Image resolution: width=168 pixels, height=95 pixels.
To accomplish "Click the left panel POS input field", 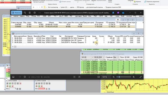I will pyautogui.click(x=13, y=89).
